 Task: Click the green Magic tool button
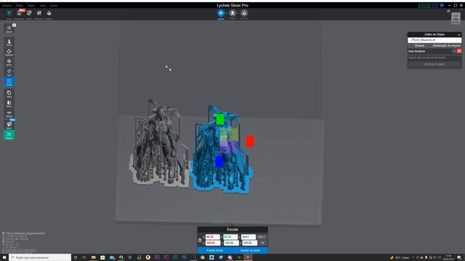tap(9, 136)
